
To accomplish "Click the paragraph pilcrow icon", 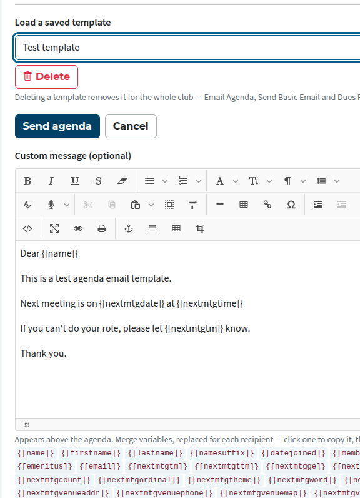I will point(287,181).
